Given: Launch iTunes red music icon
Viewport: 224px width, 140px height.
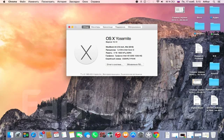Looking at the screenshot, I should [118, 135].
